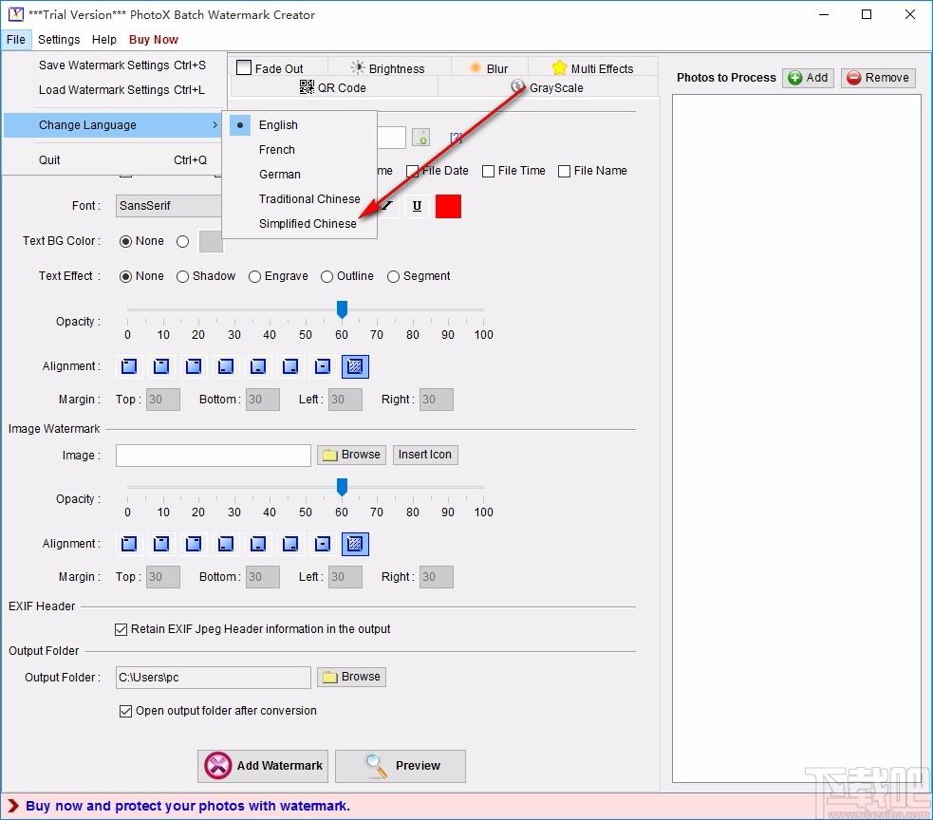This screenshot has height=820, width=933.
Task: Switch to the Fade Out tab
Action: coord(278,67)
